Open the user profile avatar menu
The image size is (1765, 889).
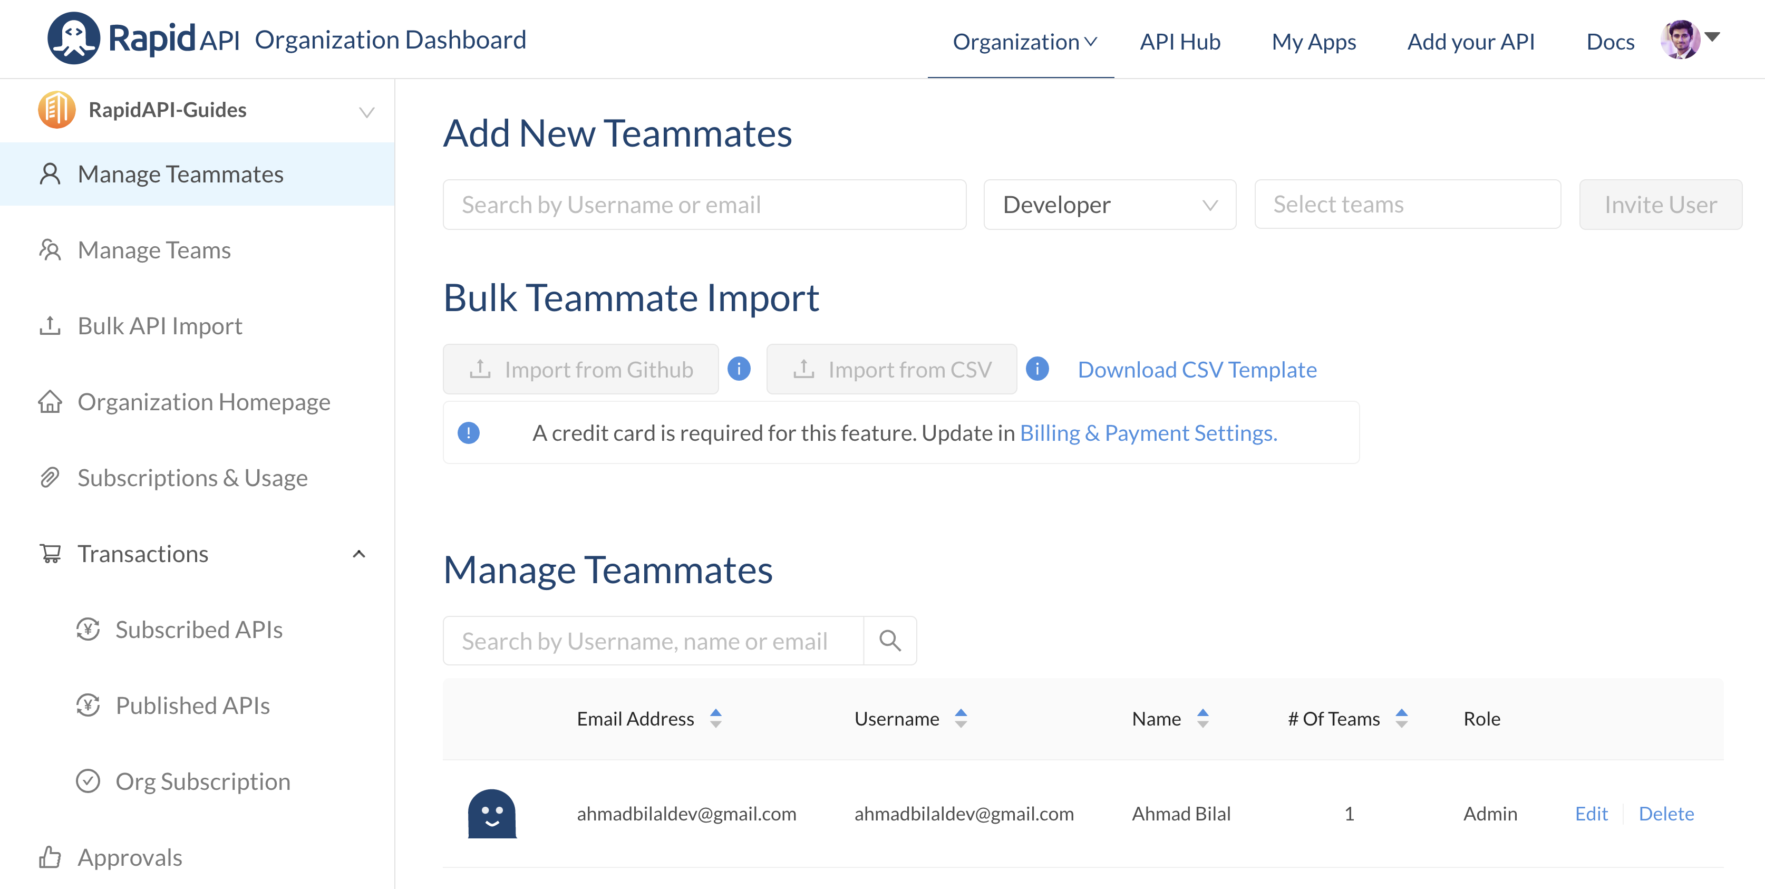coord(1680,40)
